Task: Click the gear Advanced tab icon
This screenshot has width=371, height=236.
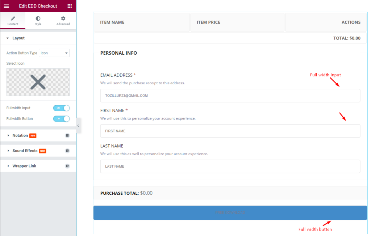Action: click(63, 18)
